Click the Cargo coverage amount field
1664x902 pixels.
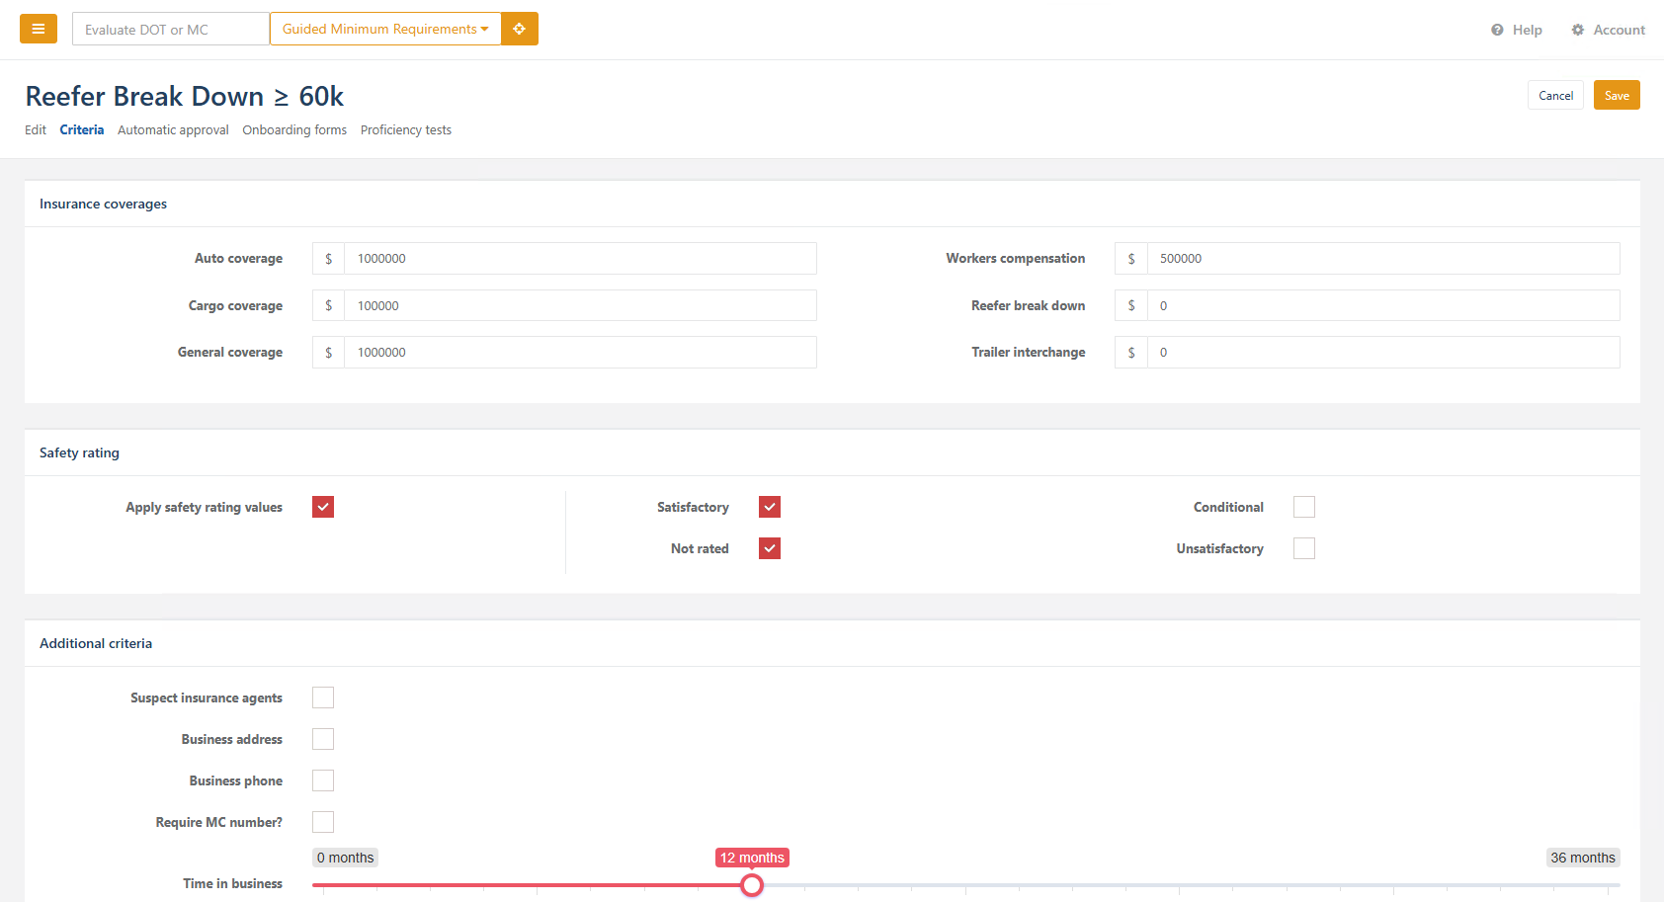point(580,305)
